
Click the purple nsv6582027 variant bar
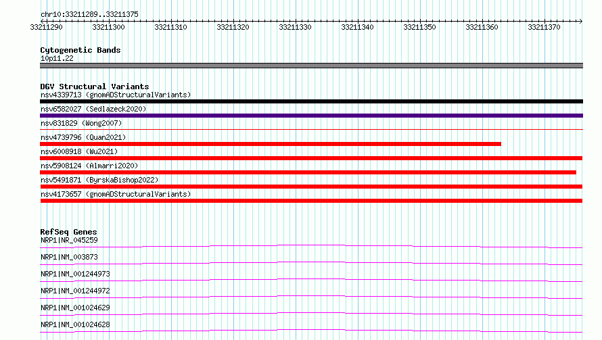pos(311,116)
